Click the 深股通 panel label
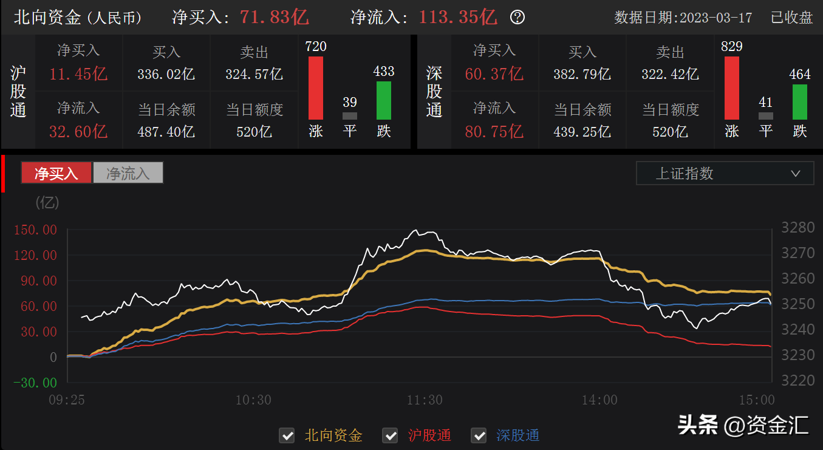The height and width of the screenshot is (450, 823). coord(434,92)
